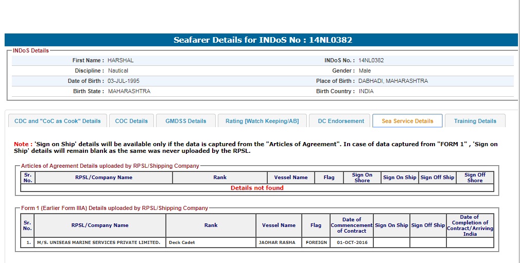Screen dimensions: 520x263
Task: Switch to the COC Details tab
Action: tap(131, 121)
